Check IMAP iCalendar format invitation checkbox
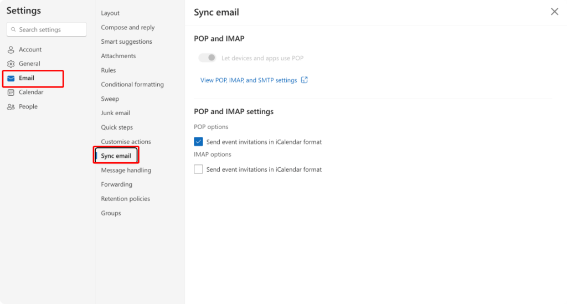Image resolution: width=567 pixels, height=304 pixels. (x=198, y=169)
